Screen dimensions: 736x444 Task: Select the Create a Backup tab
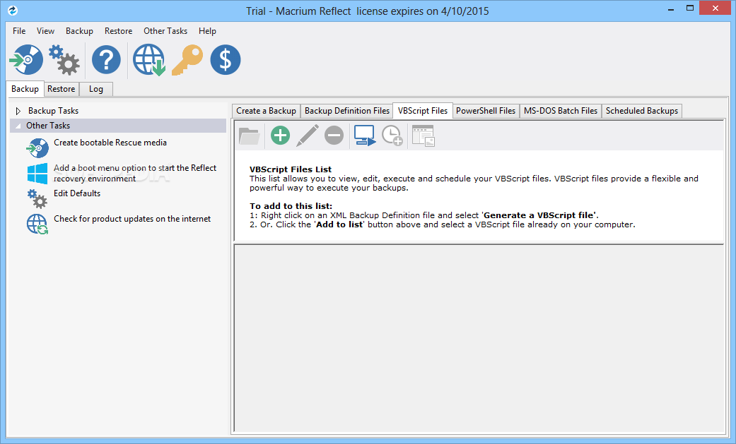[x=266, y=111]
